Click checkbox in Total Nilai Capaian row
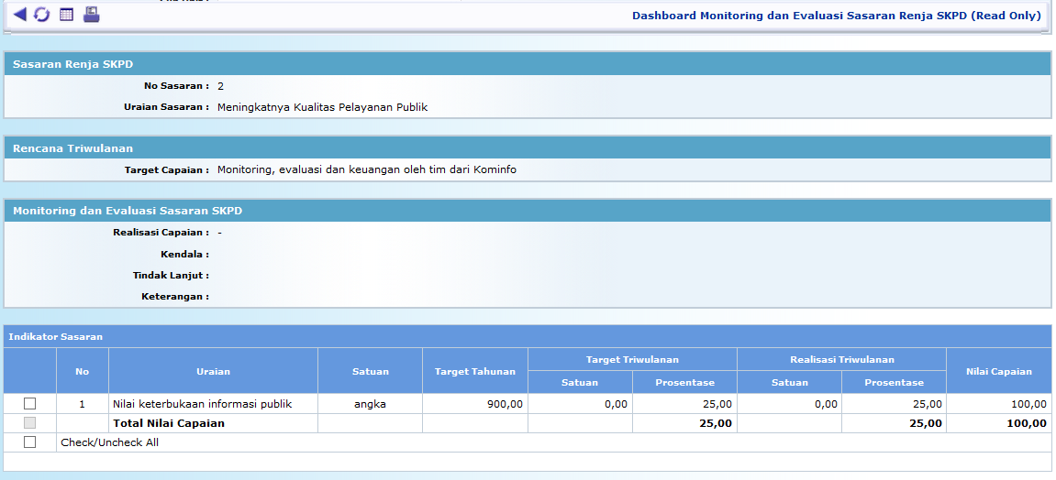Image resolution: width=1056 pixels, height=480 pixels. tap(30, 423)
